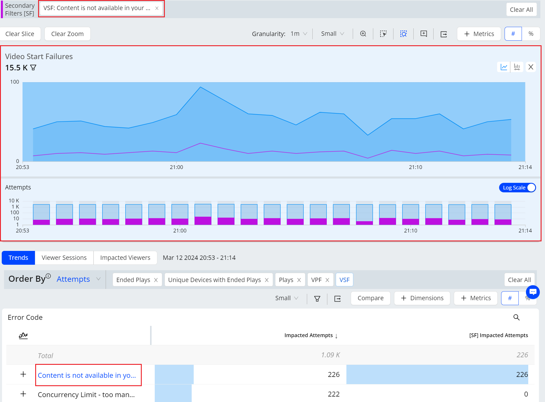The height and width of the screenshot is (402, 545).
Task: Click the Clear Zoom button
Action: (68, 34)
